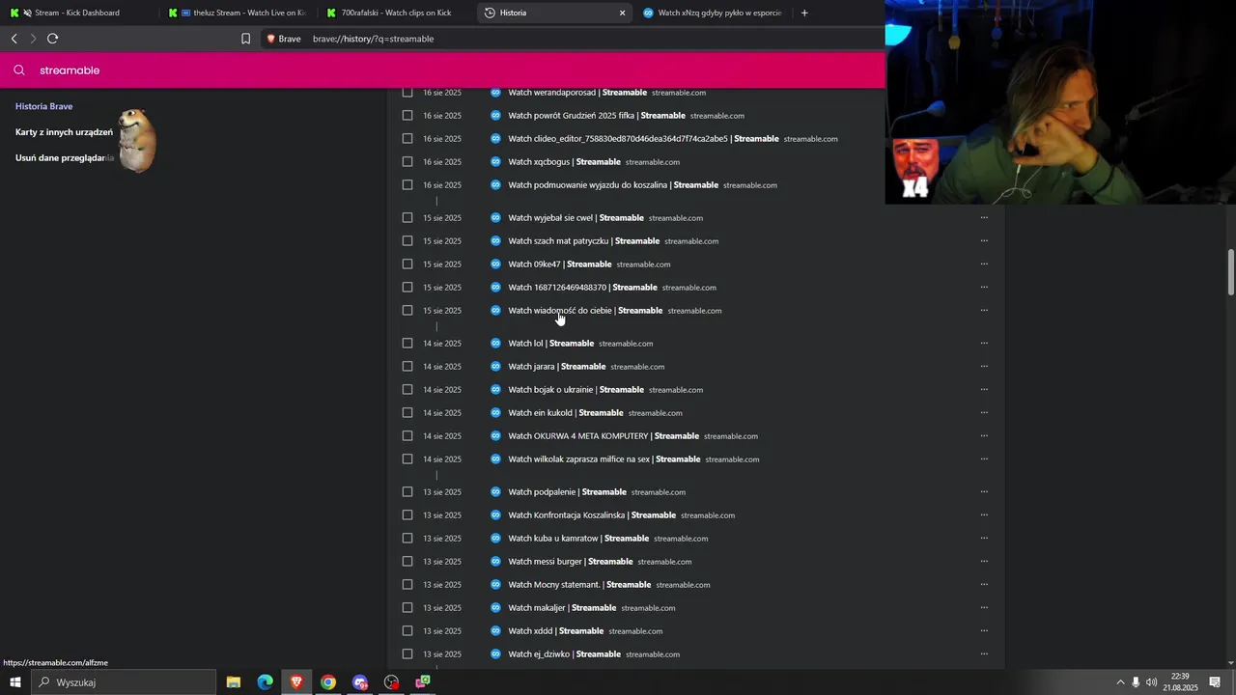This screenshot has height=695, width=1236.
Task: Open 'Usuń dane przeglądania' sidebar item
Action: click(x=65, y=158)
